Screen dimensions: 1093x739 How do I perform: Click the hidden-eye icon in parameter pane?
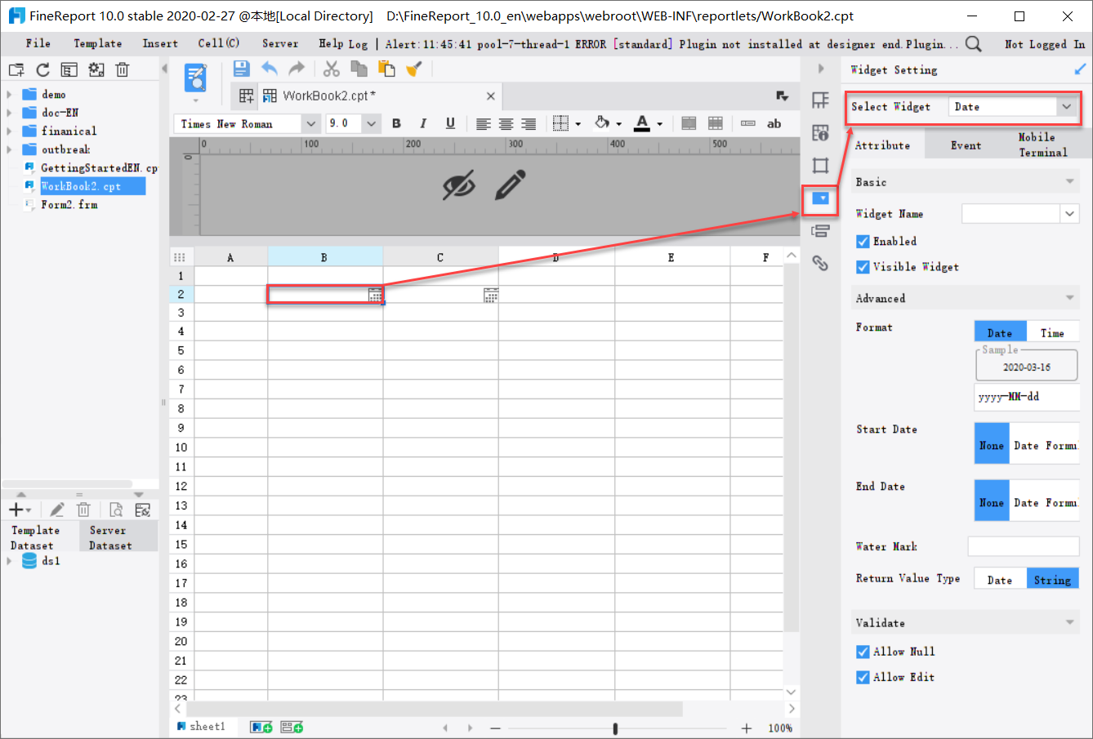[458, 186]
